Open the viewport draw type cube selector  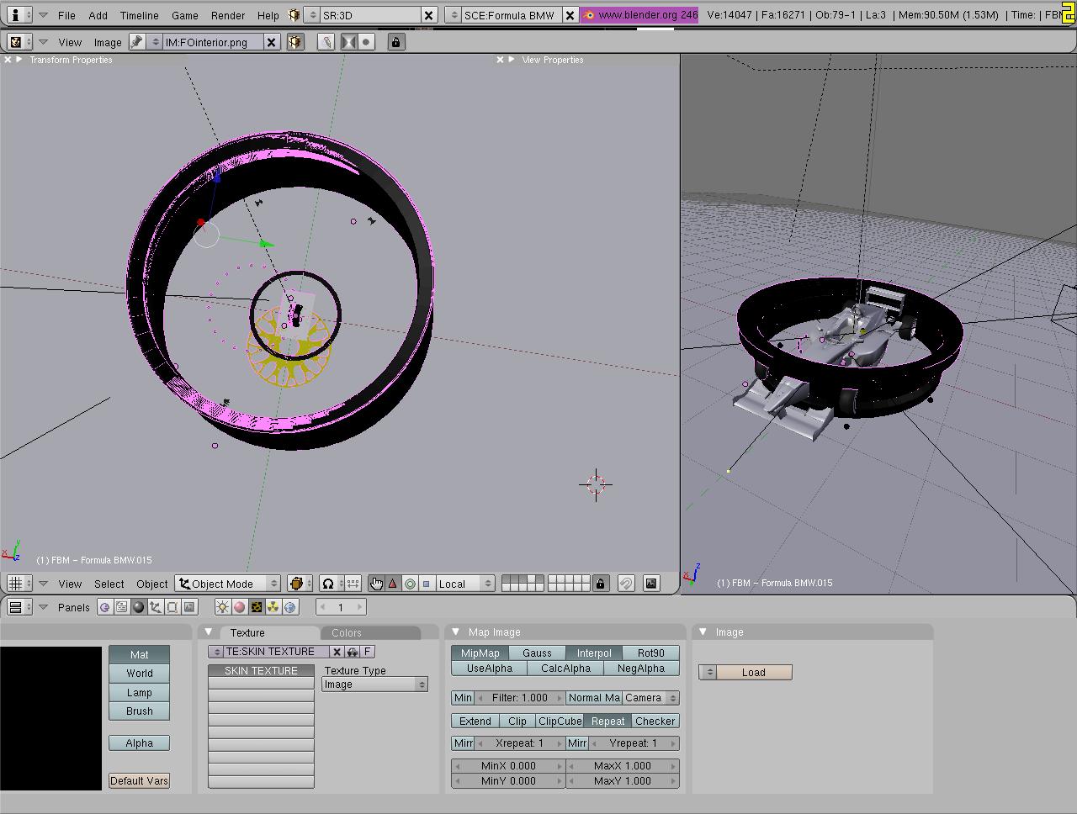tap(300, 584)
